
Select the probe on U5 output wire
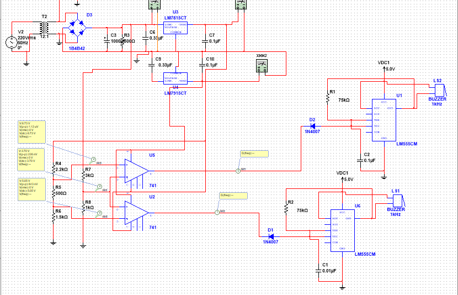(x=238, y=171)
